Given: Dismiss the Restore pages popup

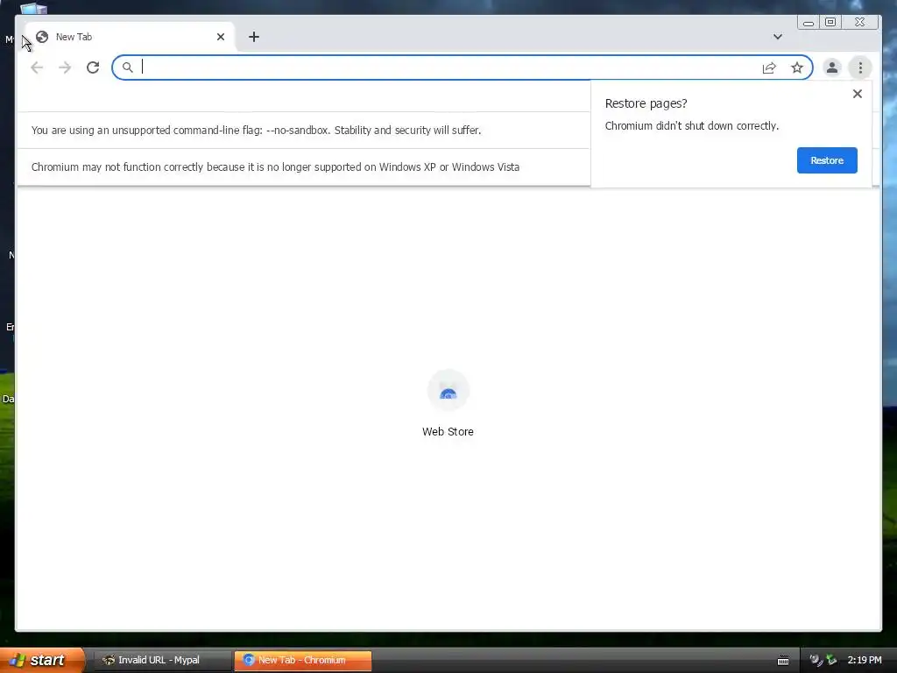Looking at the screenshot, I should point(857,94).
